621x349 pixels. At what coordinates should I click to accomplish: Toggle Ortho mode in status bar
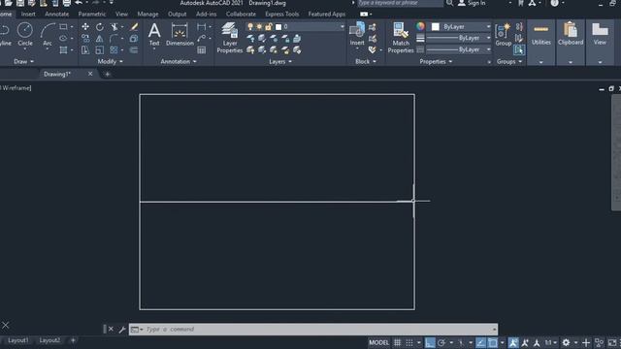(430, 342)
